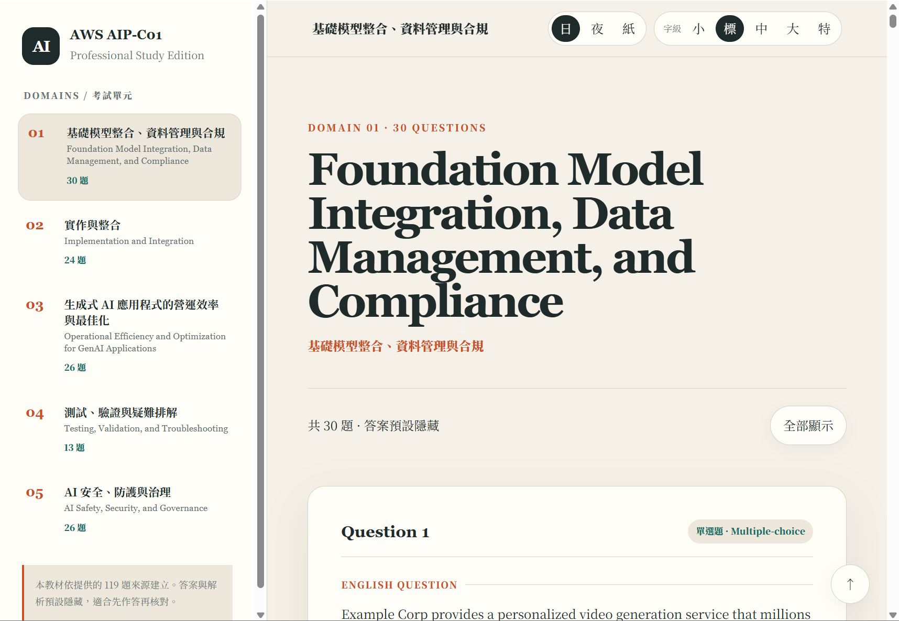Set font size to standard (標)

pyautogui.click(x=730, y=29)
